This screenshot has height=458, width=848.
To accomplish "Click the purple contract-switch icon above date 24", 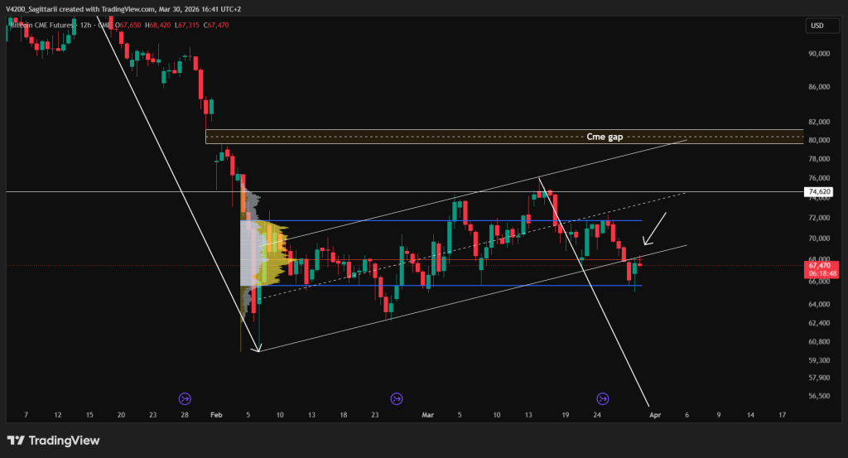I will [603, 398].
